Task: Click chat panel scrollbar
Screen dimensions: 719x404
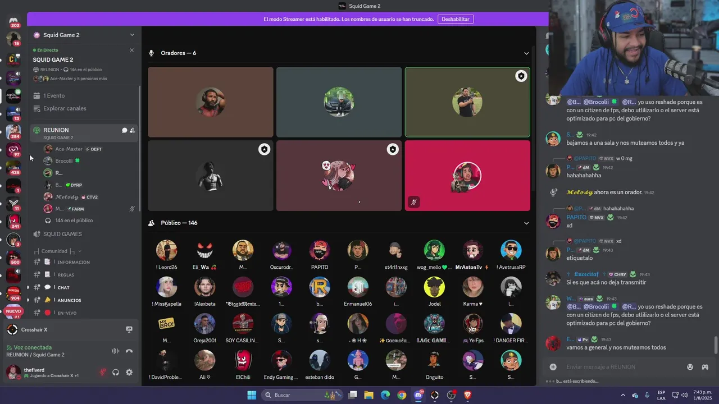Action: [716, 345]
